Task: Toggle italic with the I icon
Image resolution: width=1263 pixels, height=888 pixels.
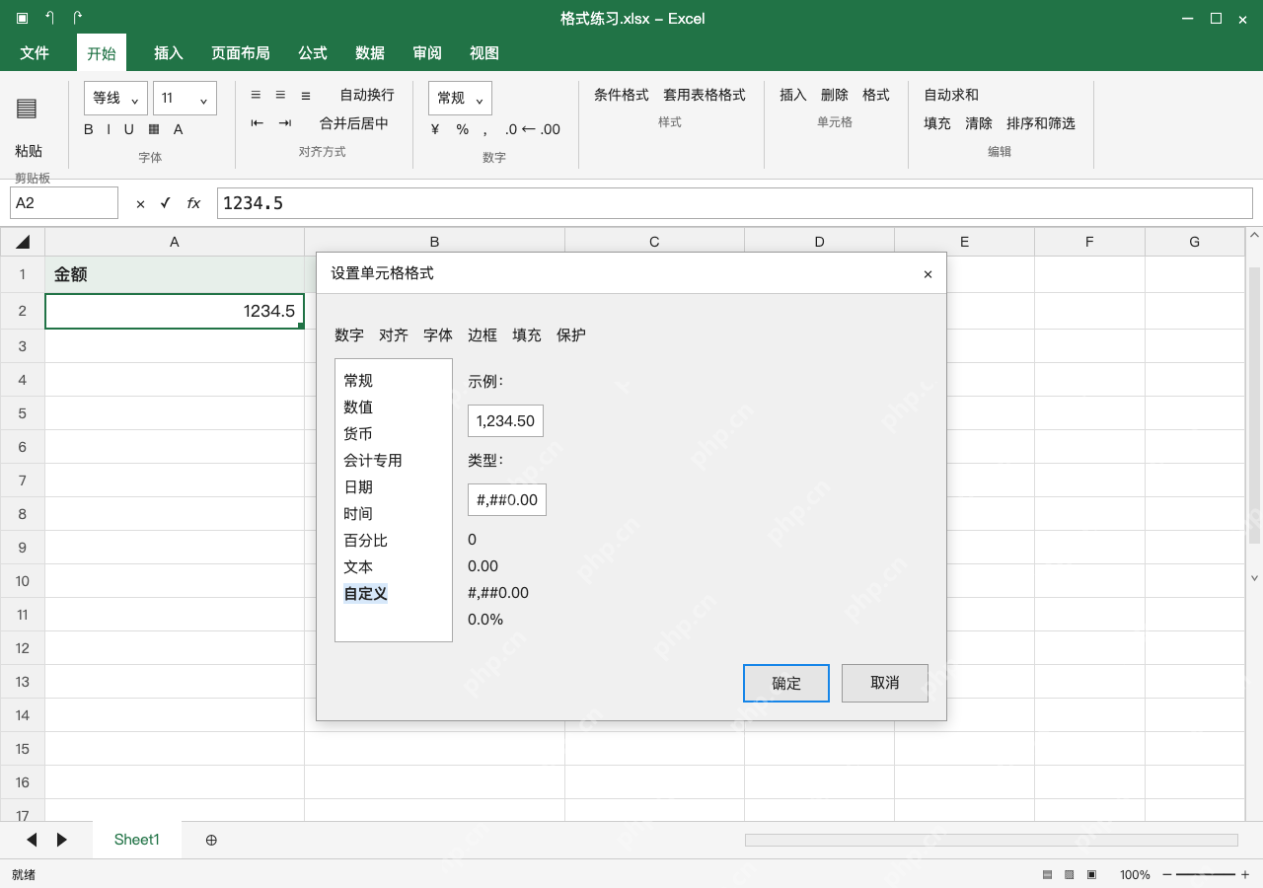Action: pyautogui.click(x=110, y=129)
